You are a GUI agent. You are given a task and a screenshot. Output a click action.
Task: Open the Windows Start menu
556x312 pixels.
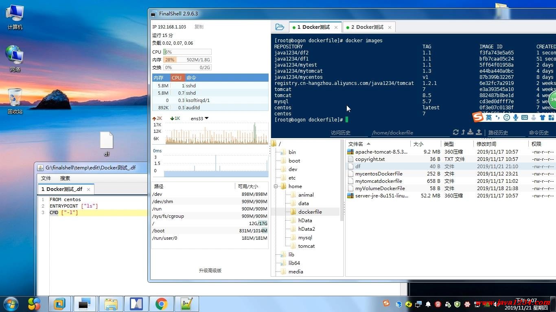coord(11,304)
